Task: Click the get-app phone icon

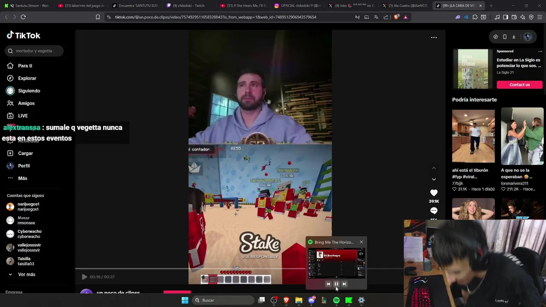Action: click(505, 37)
